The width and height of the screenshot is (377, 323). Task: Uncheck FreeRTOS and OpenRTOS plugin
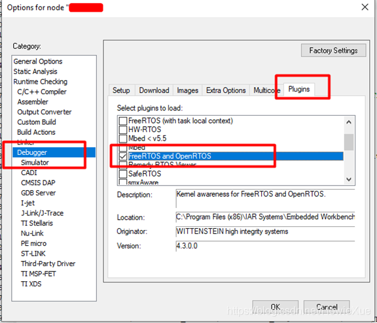123,156
